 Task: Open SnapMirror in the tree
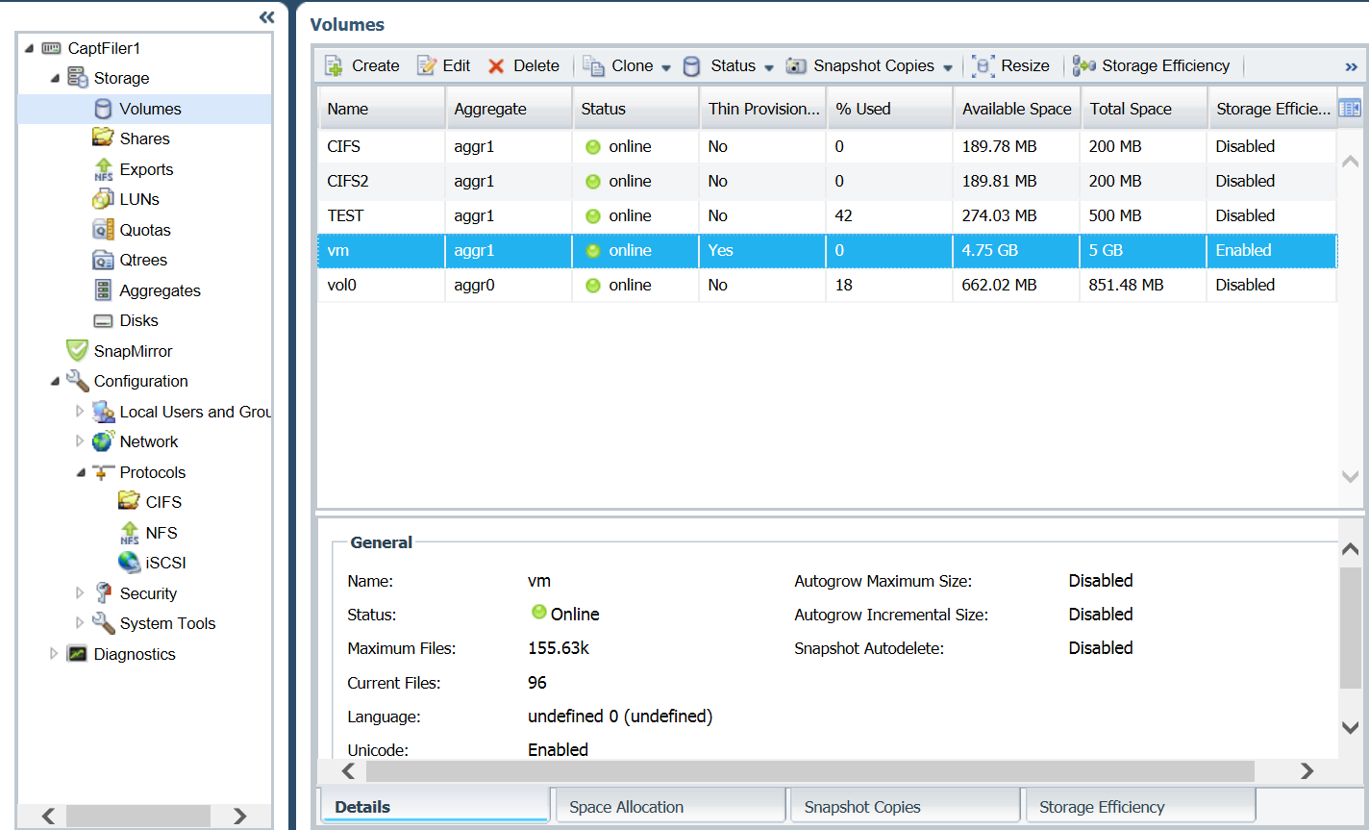[133, 351]
